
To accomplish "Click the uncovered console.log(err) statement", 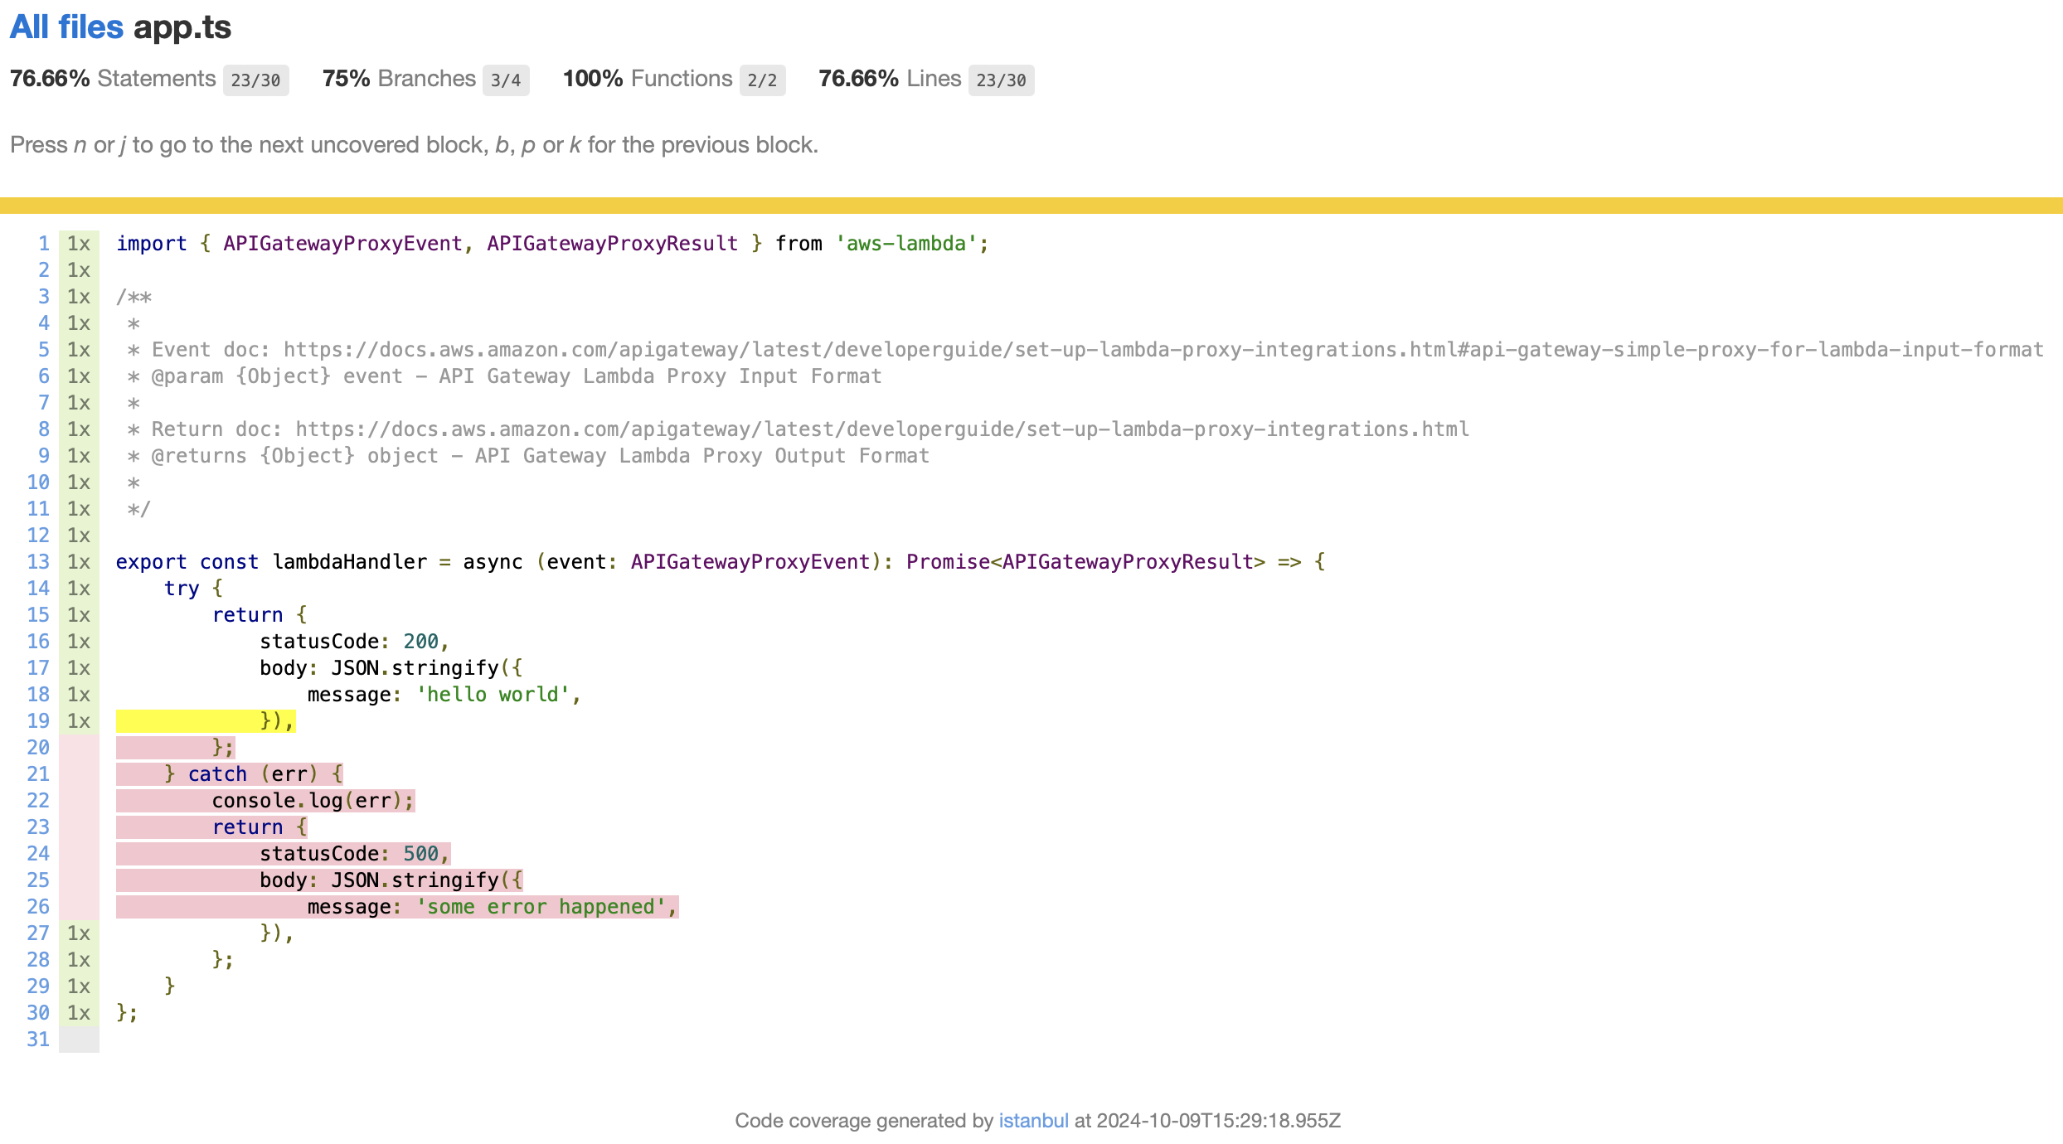I will [x=265, y=801].
